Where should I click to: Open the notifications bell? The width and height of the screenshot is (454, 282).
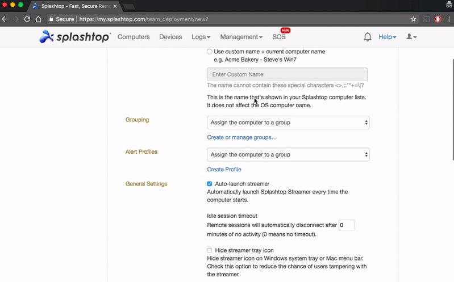(x=368, y=37)
